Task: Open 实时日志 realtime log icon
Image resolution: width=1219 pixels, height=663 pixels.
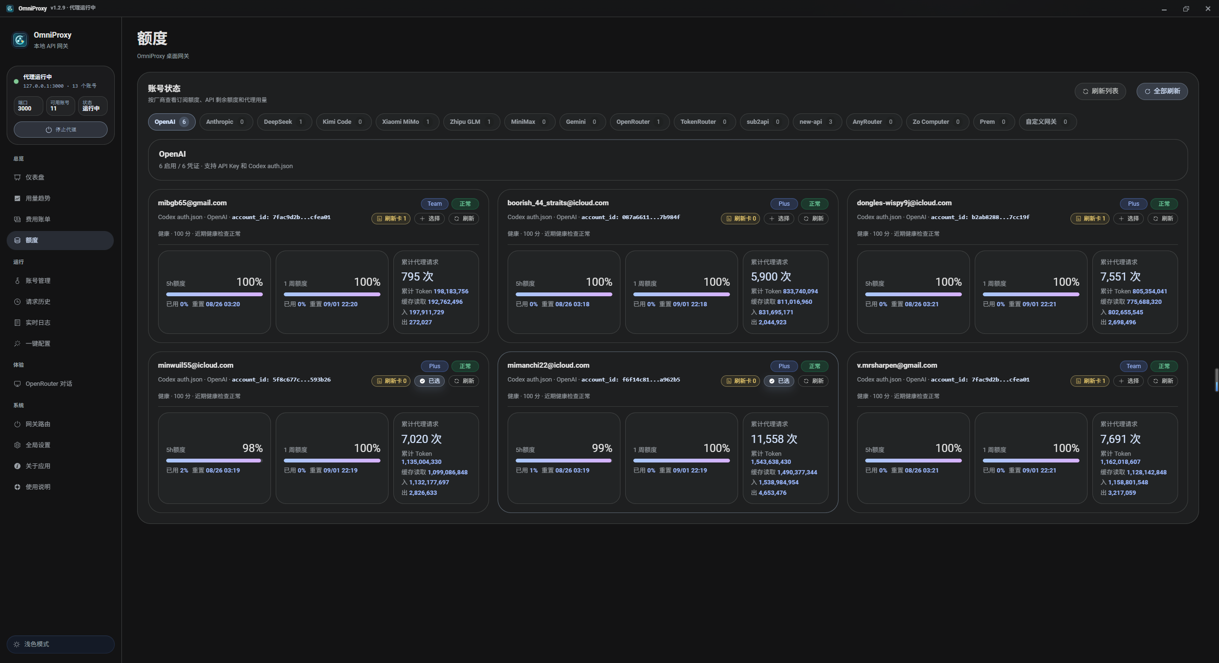Action: point(17,322)
